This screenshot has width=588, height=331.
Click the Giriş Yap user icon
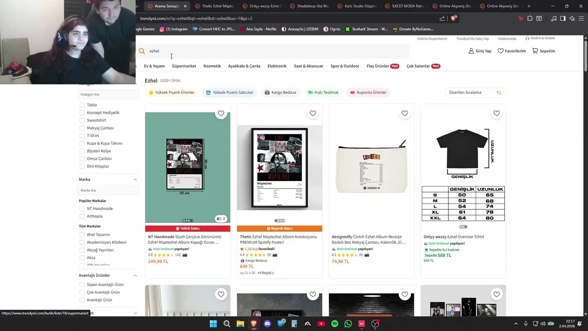click(471, 51)
